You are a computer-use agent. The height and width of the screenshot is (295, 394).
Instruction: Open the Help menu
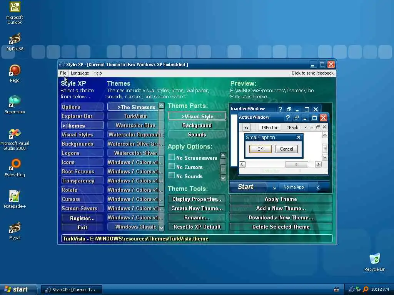click(x=97, y=73)
